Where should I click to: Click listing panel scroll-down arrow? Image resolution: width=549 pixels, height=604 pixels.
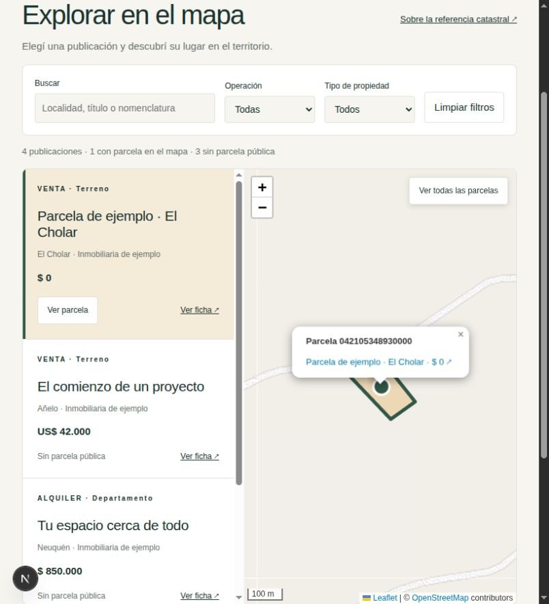click(x=239, y=597)
